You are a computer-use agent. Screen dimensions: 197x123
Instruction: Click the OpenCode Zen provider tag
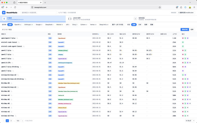pyautogui.click(x=63, y=116)
